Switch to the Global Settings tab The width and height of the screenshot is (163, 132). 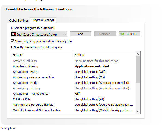pos(19,21)
